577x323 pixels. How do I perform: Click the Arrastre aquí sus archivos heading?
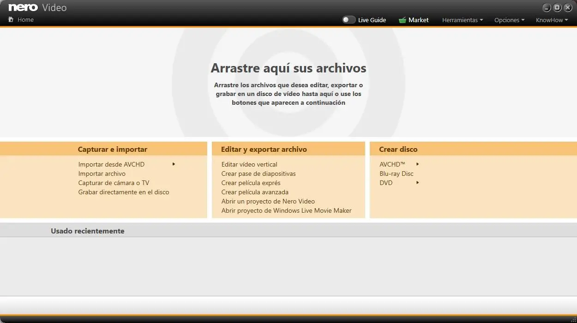tap(288, 68)
